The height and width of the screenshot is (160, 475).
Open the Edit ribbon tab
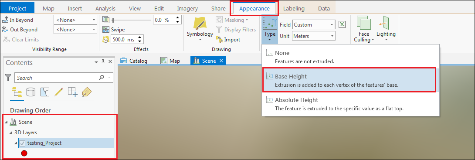(159, 8)
